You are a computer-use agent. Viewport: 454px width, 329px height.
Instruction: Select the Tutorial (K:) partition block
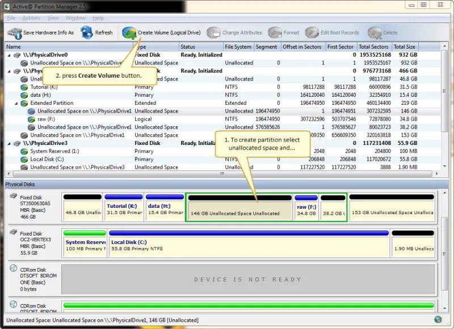[x=123, y=210]
